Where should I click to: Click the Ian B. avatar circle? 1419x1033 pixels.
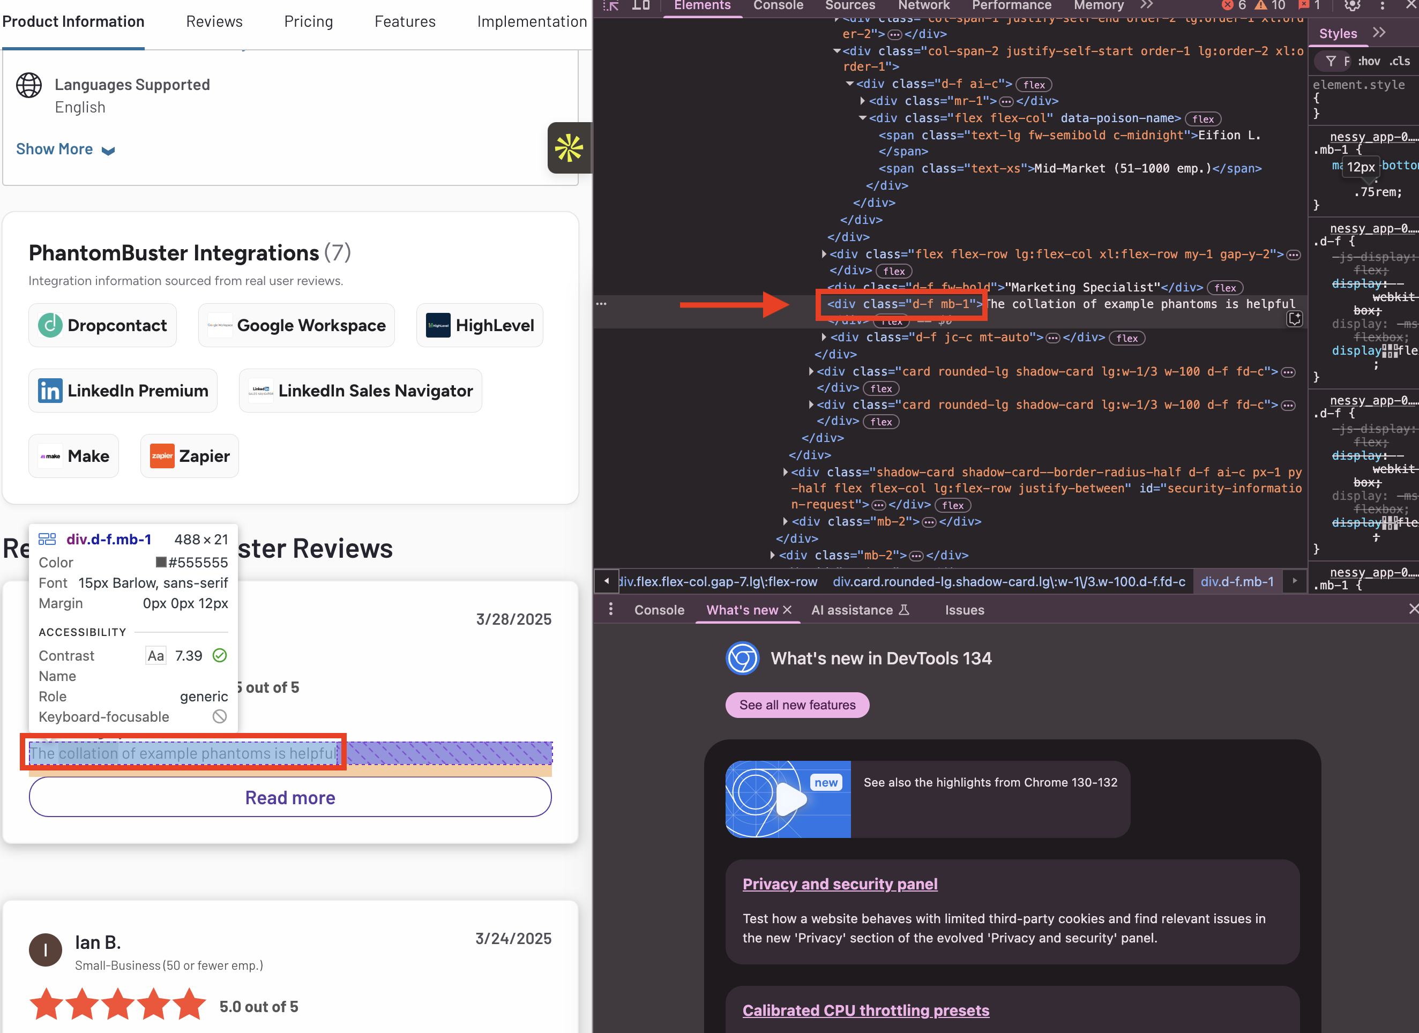click(x=46, y=950)
